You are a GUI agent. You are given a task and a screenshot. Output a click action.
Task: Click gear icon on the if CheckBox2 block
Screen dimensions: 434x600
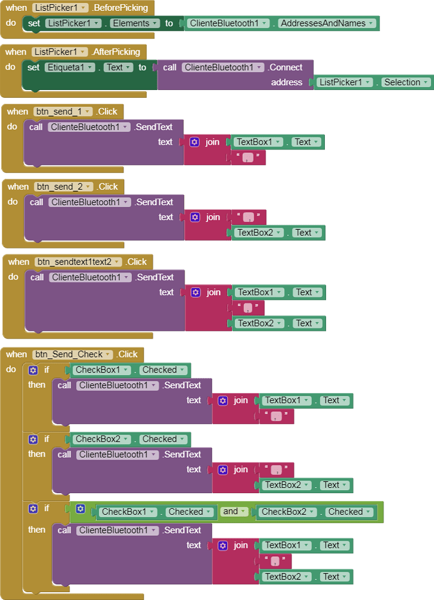(x=33, y=439)
